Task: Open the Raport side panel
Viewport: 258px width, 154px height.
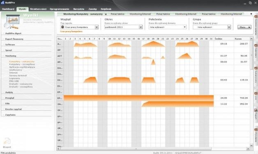Action: (256, 114)
